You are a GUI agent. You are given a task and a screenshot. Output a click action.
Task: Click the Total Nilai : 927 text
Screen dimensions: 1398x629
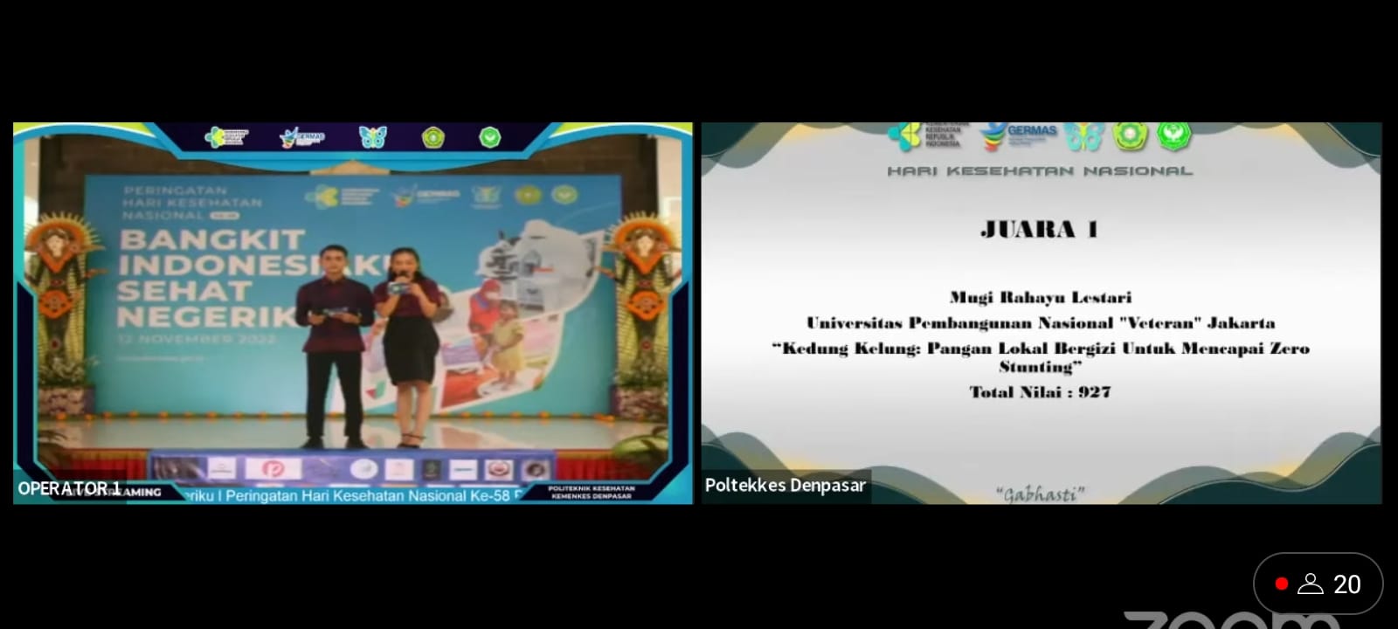(1040, 392)
